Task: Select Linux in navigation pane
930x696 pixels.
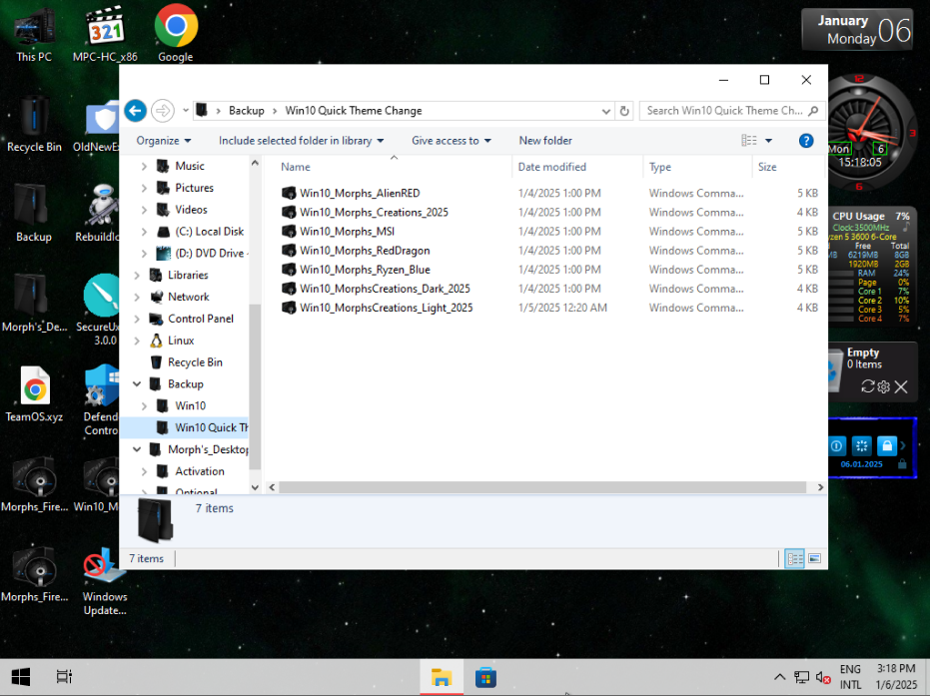Action: 181,341
